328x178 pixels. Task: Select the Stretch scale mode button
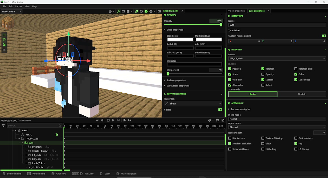301,94
